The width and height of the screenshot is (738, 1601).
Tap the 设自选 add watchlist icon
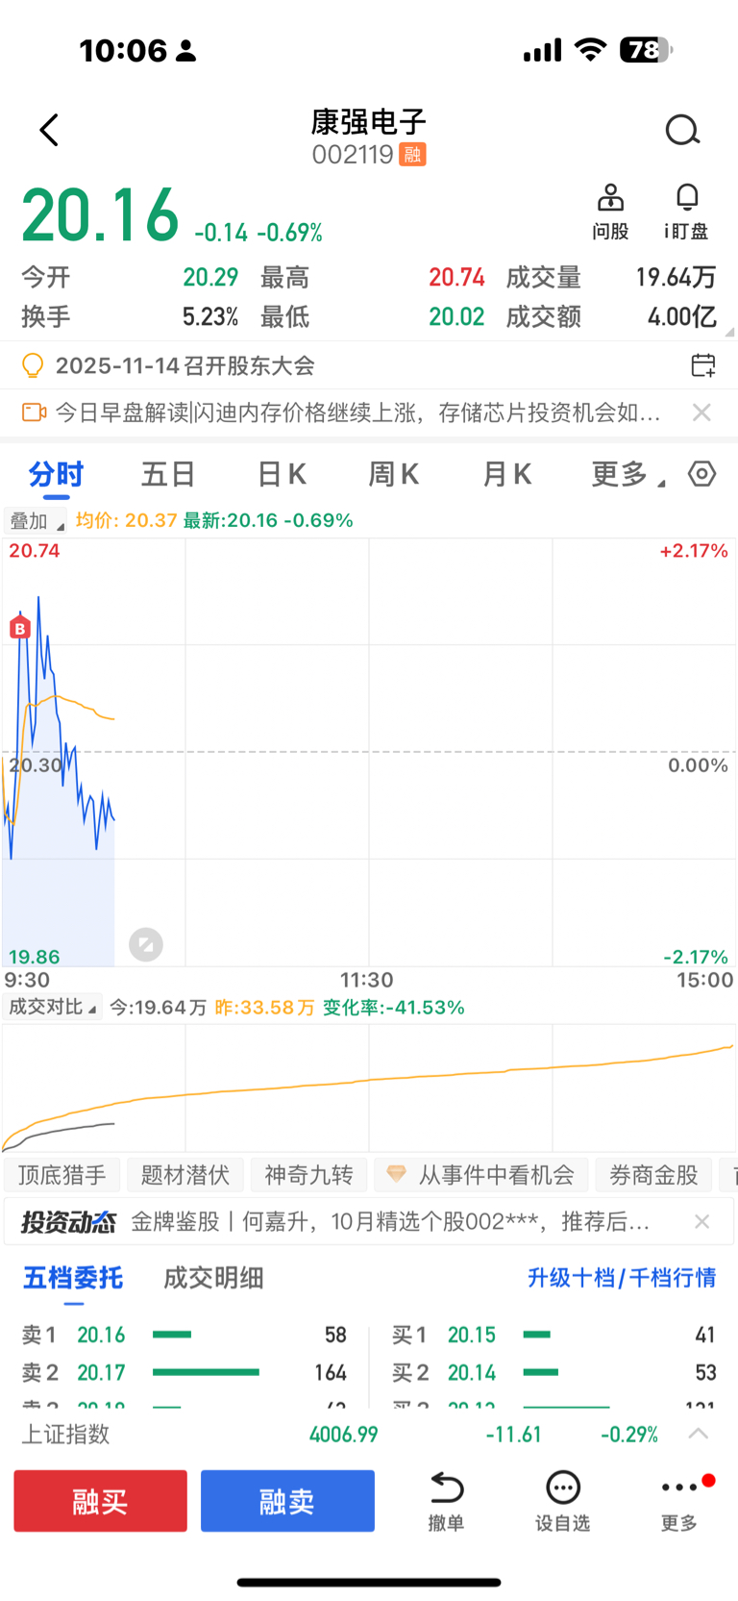tap(562, 1499)
